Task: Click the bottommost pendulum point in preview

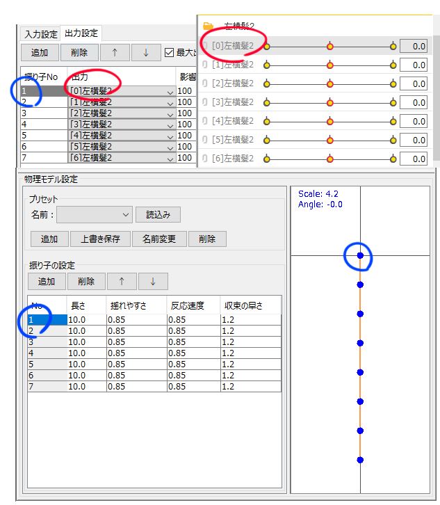Action: [x=360, y=460]
